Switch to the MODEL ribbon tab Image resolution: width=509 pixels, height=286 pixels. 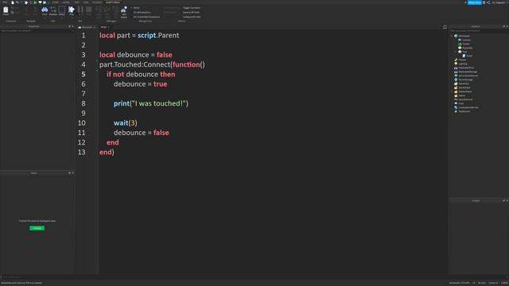(x=66, y=2)
